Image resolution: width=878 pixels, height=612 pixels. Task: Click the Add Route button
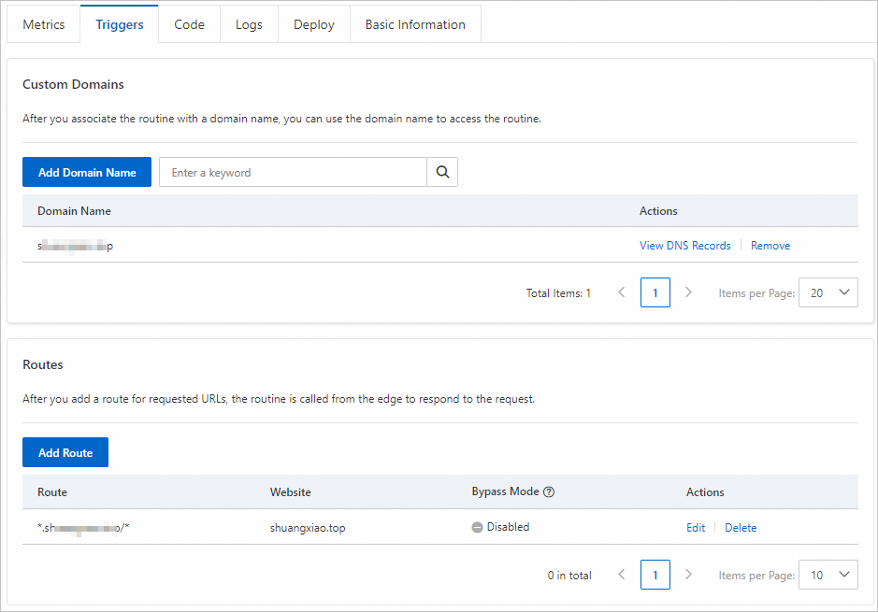click(65, 452)
